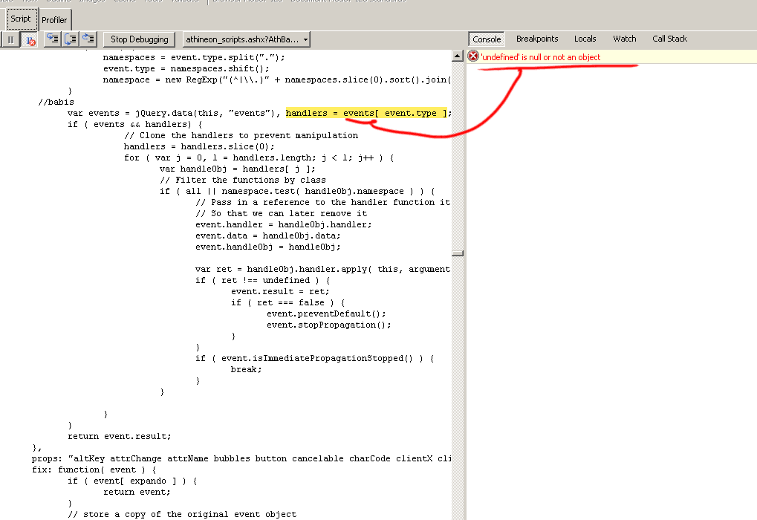The height and width of the screenshot is (520, 757).
Task: Open the Locals panel
Action: pyautogui.click(x=585, y=39)
